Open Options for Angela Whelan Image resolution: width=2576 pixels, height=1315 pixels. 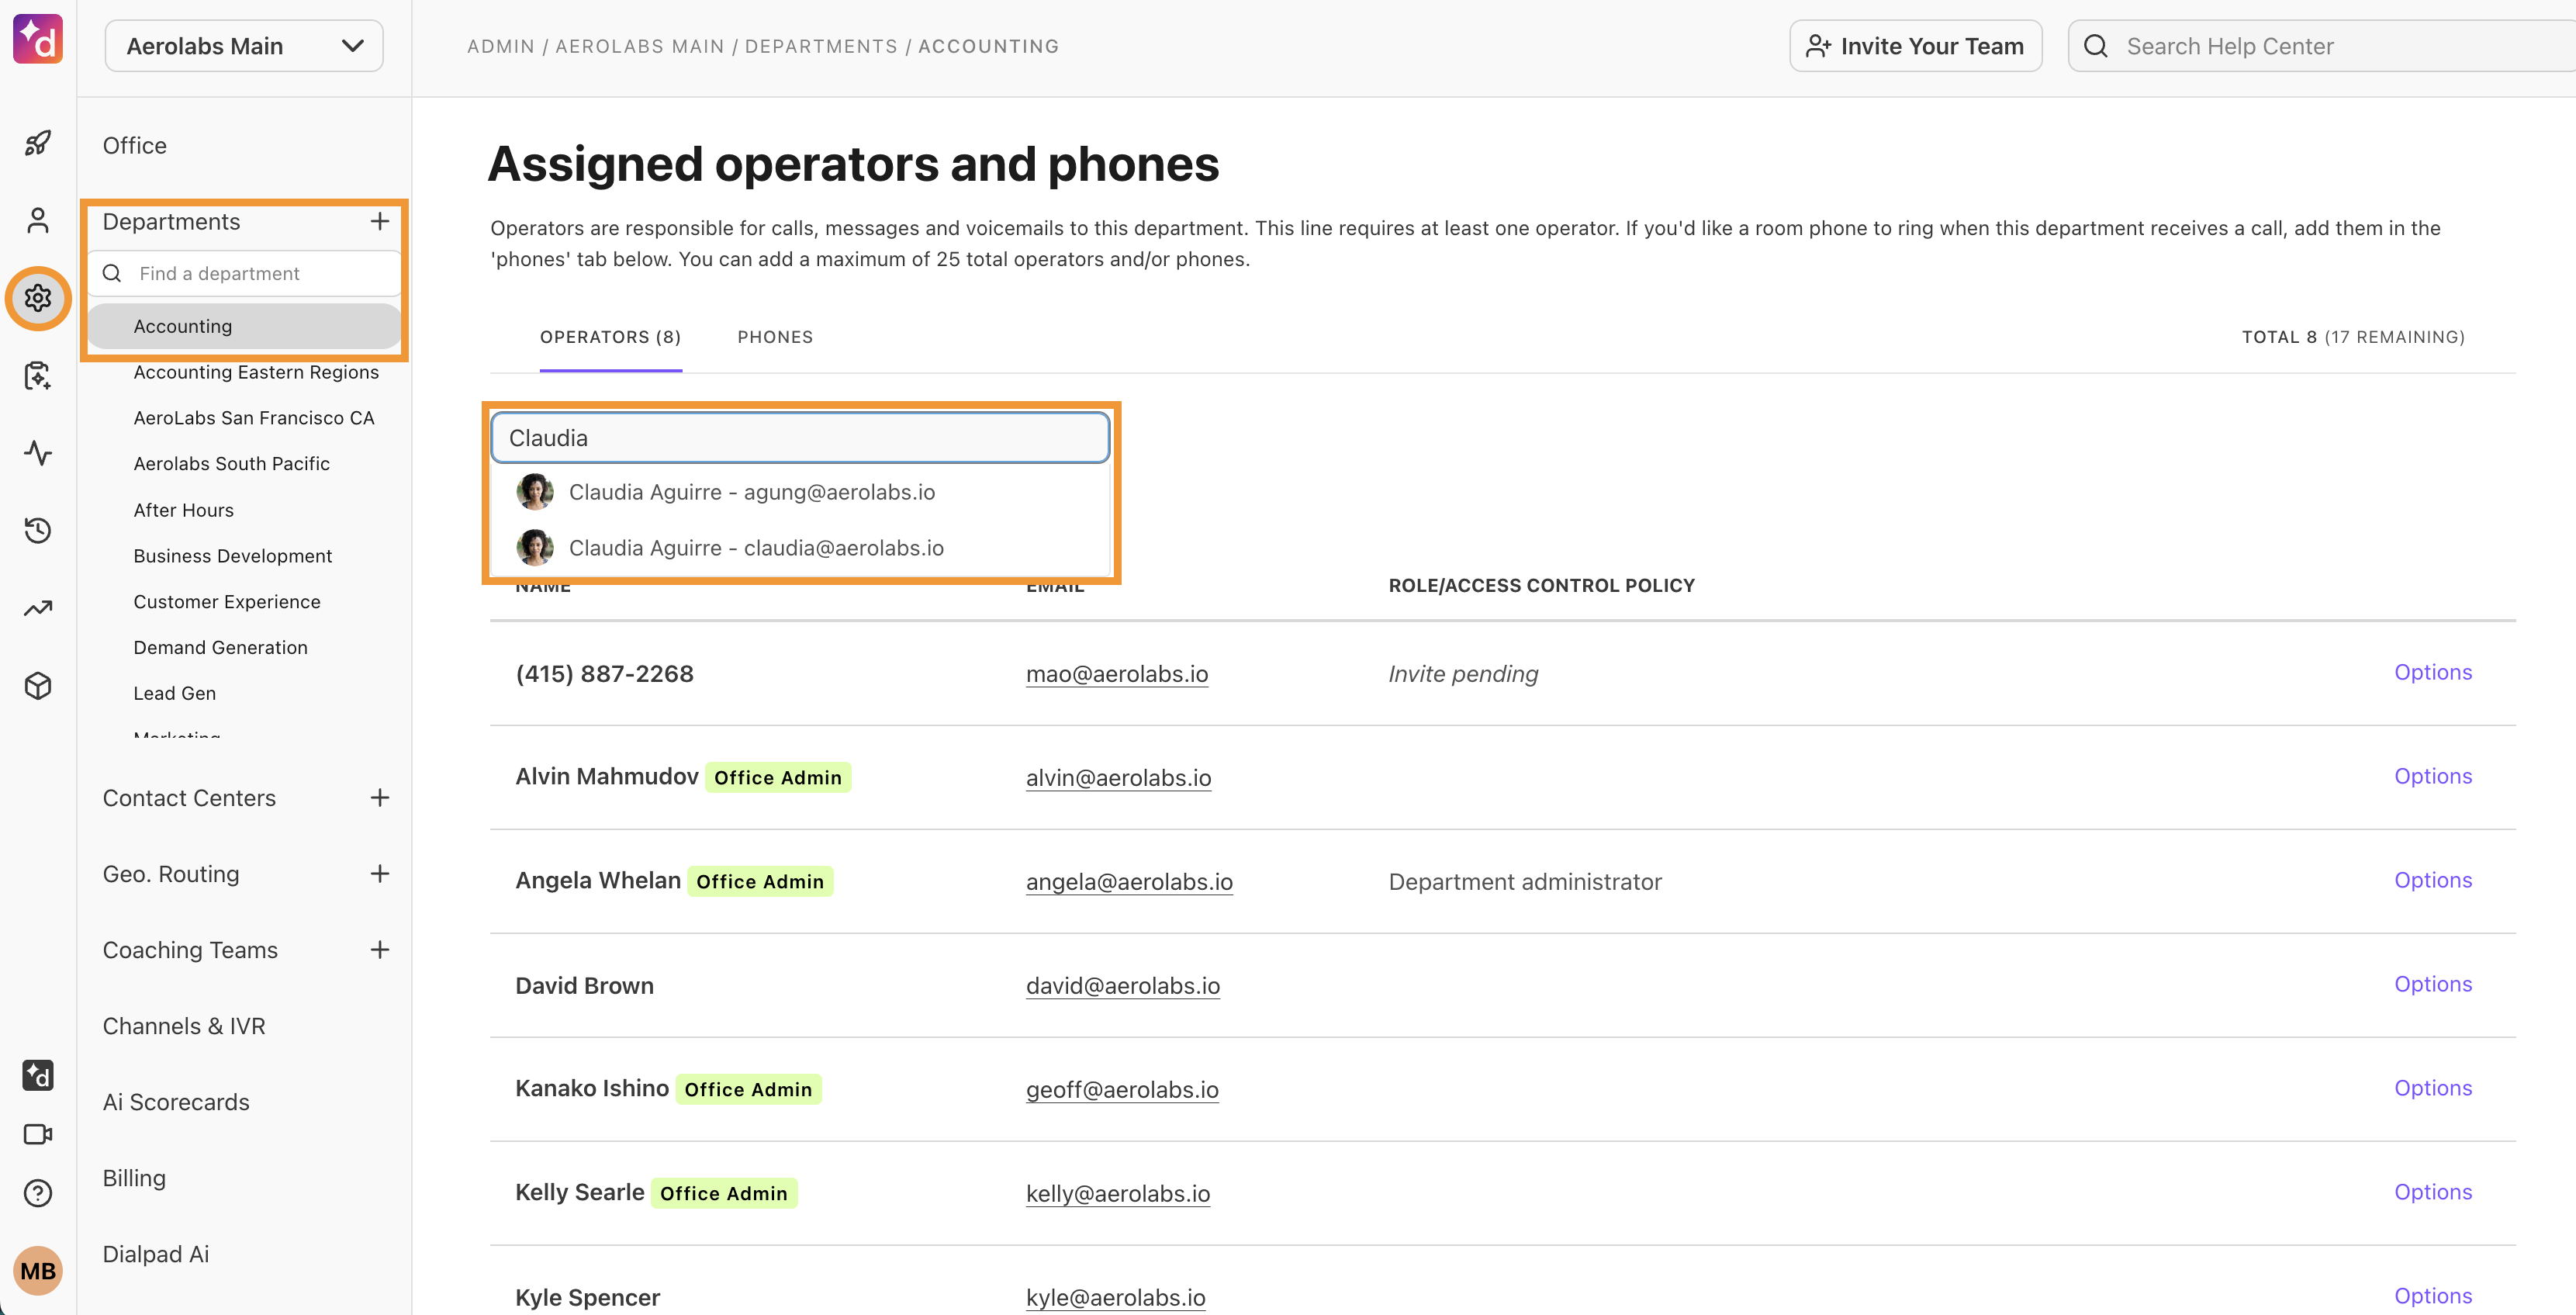2432,880
